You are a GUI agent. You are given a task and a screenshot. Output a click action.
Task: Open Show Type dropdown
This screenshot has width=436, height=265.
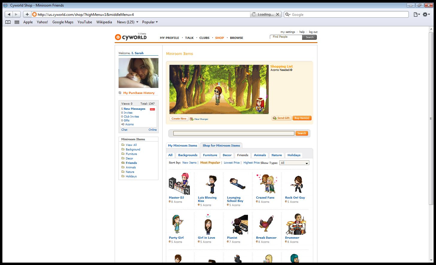pyautogui.click(x=294, y=163)
